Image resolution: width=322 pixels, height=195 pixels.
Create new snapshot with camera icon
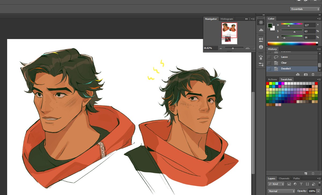(x=305, y=74)
